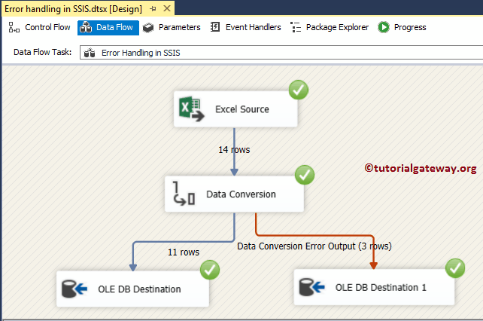The width and height of the screenshot is (483, 321).
Task: Click the database icon on OLE DB Destination
Action: [x=74, y=289]
